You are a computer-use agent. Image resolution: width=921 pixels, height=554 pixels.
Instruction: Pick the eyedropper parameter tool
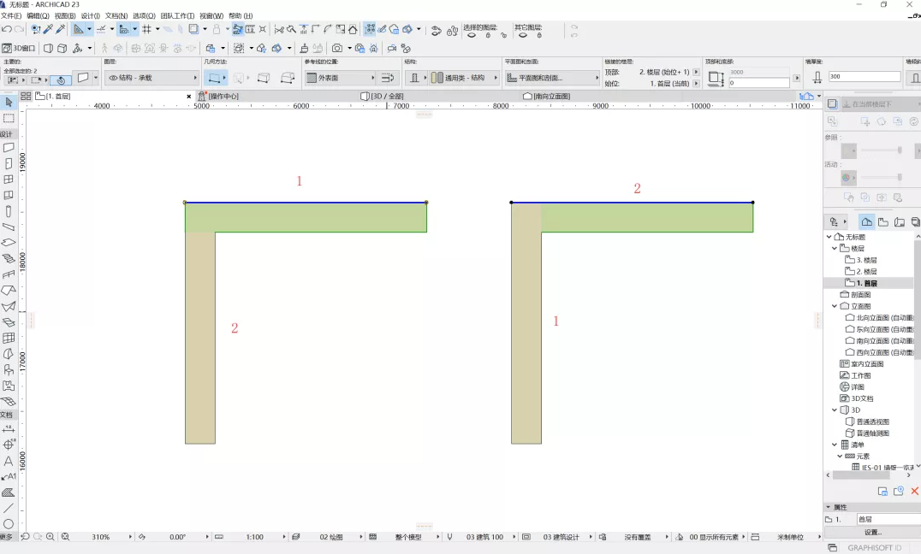pyautogui.click(x=47, y=29)
